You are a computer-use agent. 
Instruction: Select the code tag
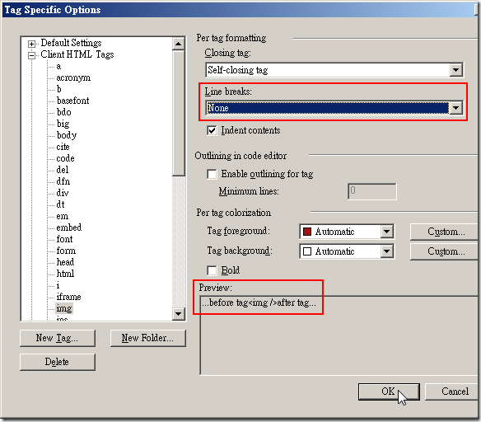pos(65,158)
